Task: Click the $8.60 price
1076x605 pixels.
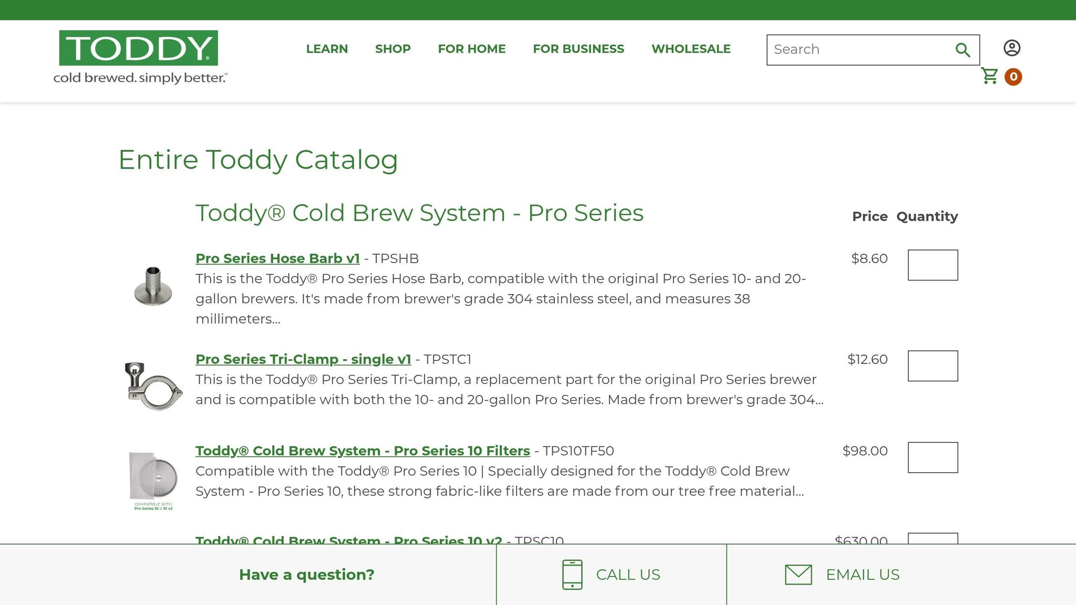Action: click(870, 258)
